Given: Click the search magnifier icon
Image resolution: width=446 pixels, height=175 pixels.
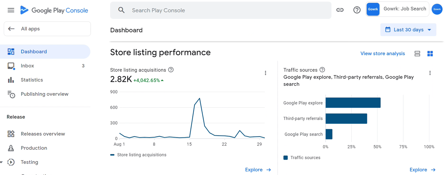Looking at the screenshot, I should click(x=122, y=10).
